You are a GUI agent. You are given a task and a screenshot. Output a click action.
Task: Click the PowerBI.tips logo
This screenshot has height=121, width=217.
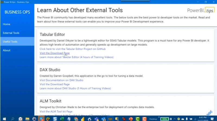pyautogui.click(x=201, y=10)
